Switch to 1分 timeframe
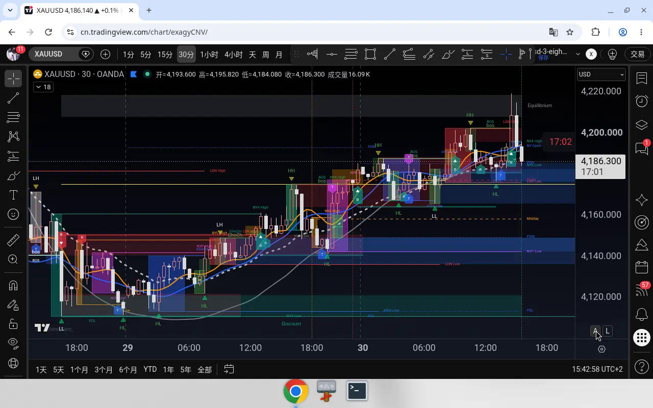Image resolution: width=653 pixels, height=408 pixels. [128, 54]
